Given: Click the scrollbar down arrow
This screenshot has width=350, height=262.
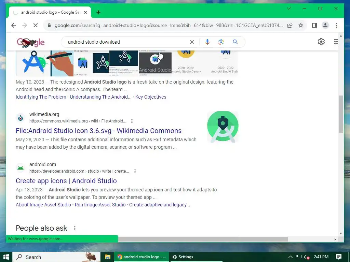Looking at the screenshot, I should (341, 233).
